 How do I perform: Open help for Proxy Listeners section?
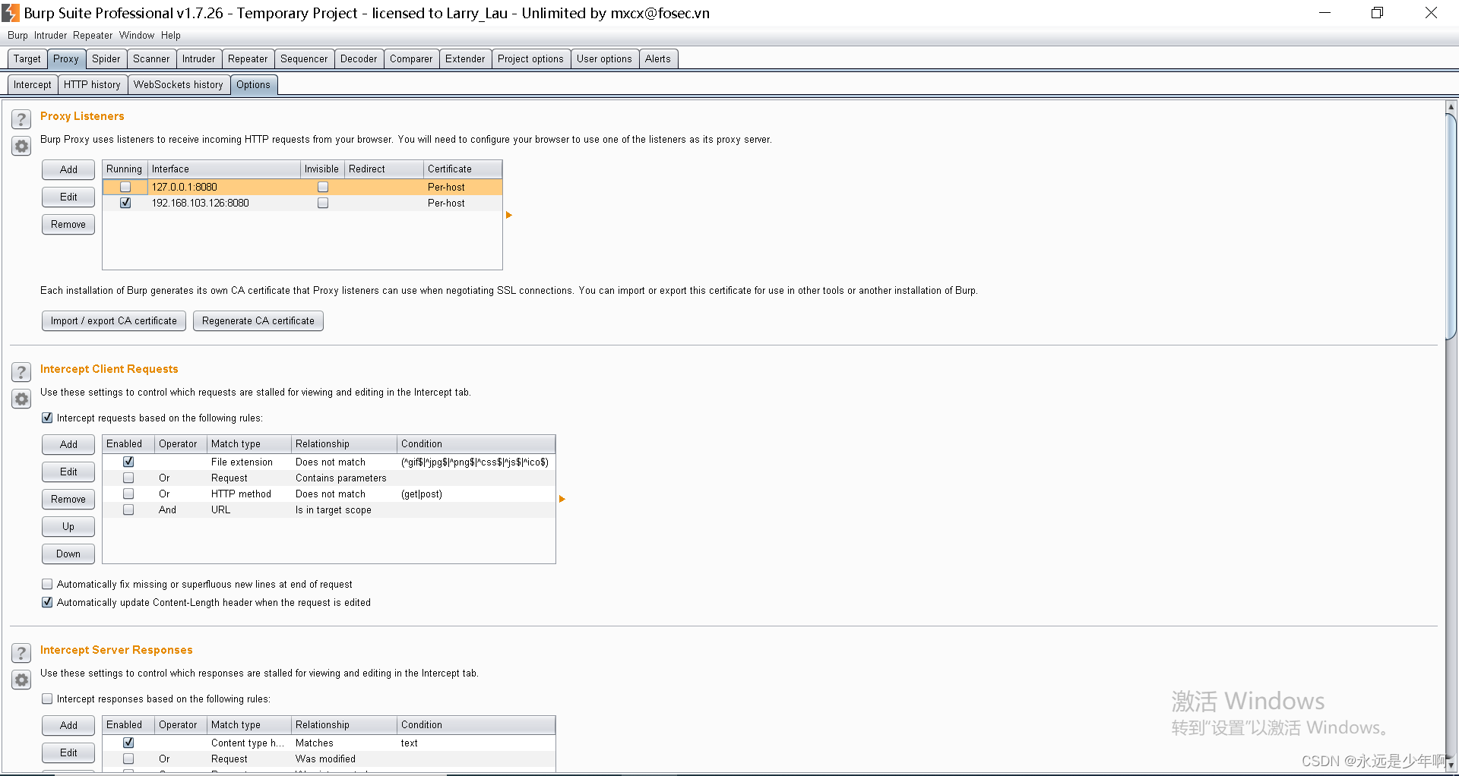pyautogui.click(x=21, y=119)
